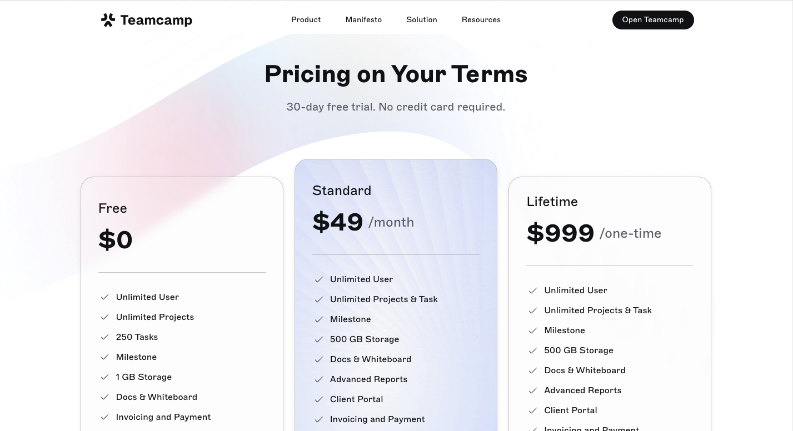This screenshot has height=431, width=793.
Task: Expand the Resources menu
Action: tap(481, 19)
